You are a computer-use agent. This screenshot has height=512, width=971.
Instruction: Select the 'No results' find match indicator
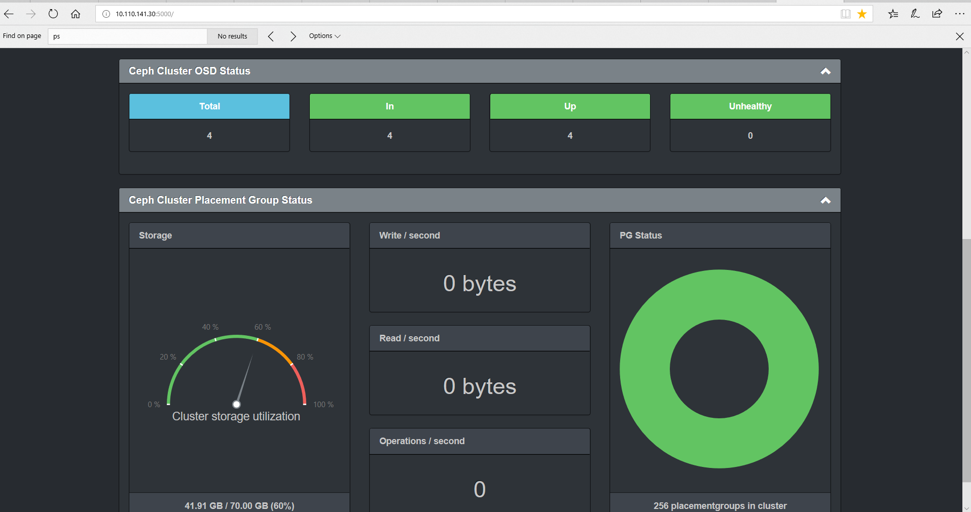[x=232, y=36]
